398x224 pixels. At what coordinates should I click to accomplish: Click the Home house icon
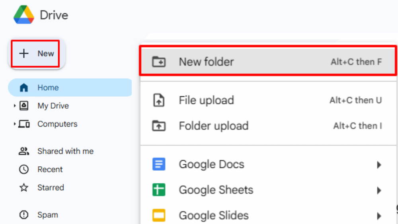24,88
